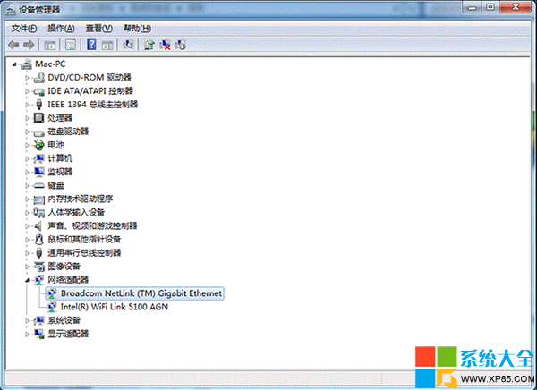This screenshot has width=537, height=390.
Task: Open the 帮助(H) menu
Action: (x=137, y=28)
